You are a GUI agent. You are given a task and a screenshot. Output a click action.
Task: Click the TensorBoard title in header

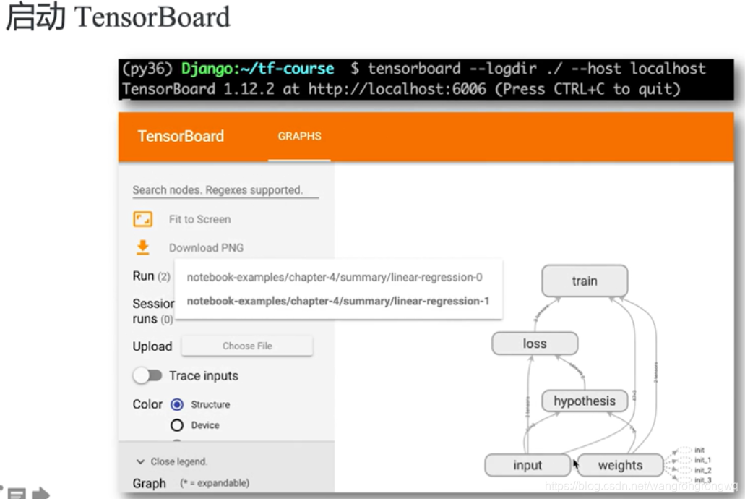coord(181,137)
